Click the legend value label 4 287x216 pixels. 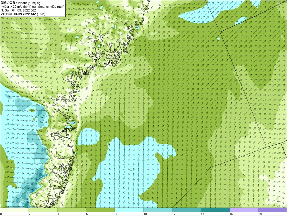[x=58, y=214]
